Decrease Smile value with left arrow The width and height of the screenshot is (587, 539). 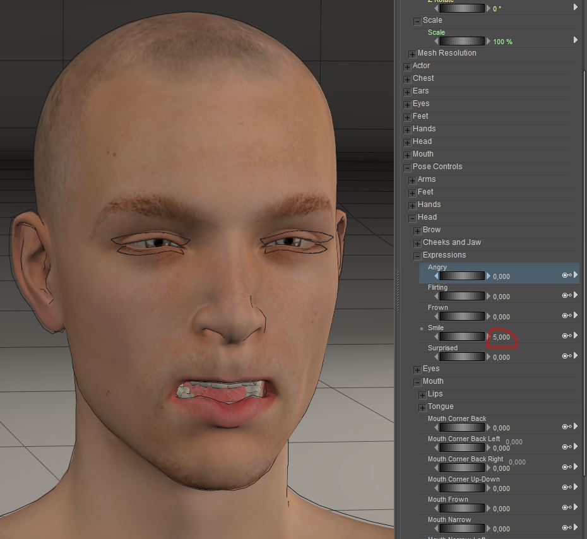(x=436, y=337)
